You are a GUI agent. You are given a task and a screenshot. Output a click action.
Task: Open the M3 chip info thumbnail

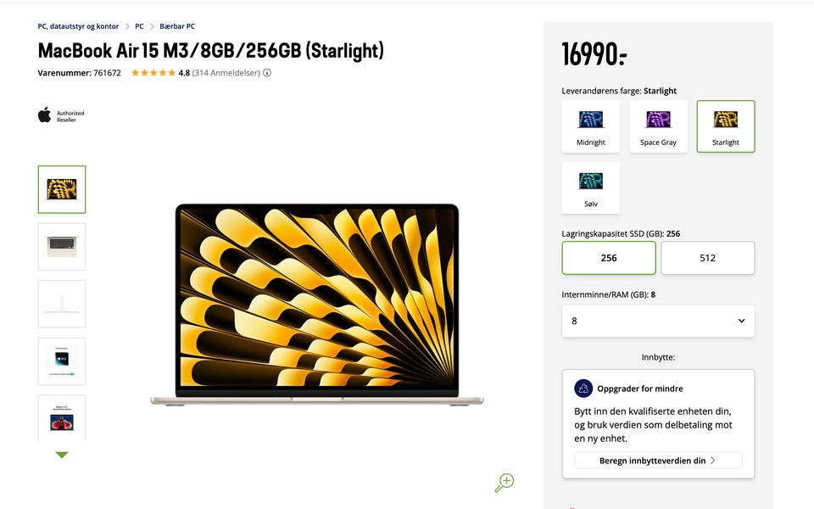tap(62, 361)
